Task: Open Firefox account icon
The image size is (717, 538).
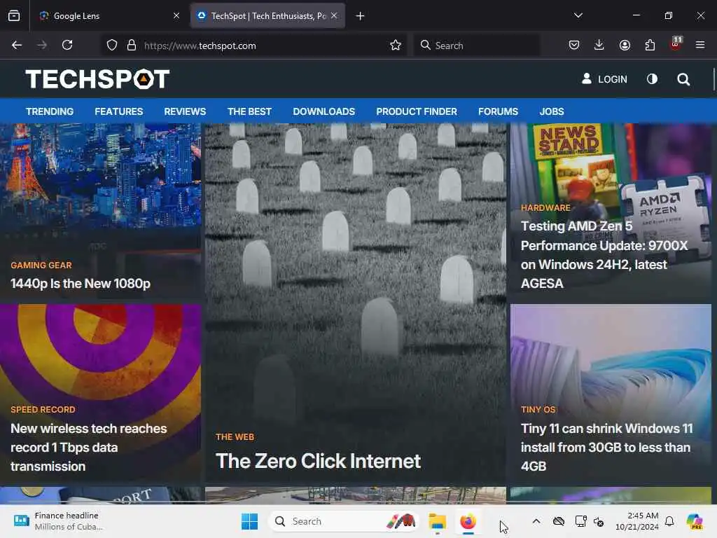Action: [x=625, y=45]
